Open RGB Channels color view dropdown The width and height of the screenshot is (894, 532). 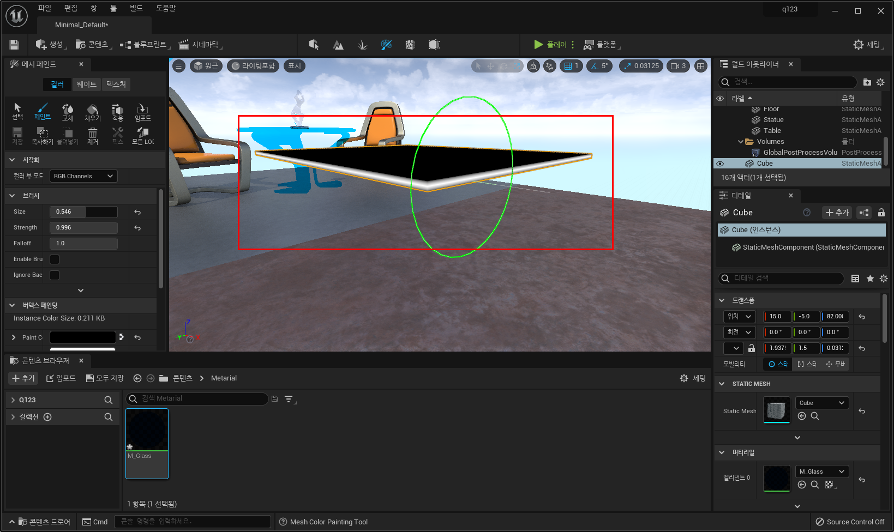(x=83, y=176)
